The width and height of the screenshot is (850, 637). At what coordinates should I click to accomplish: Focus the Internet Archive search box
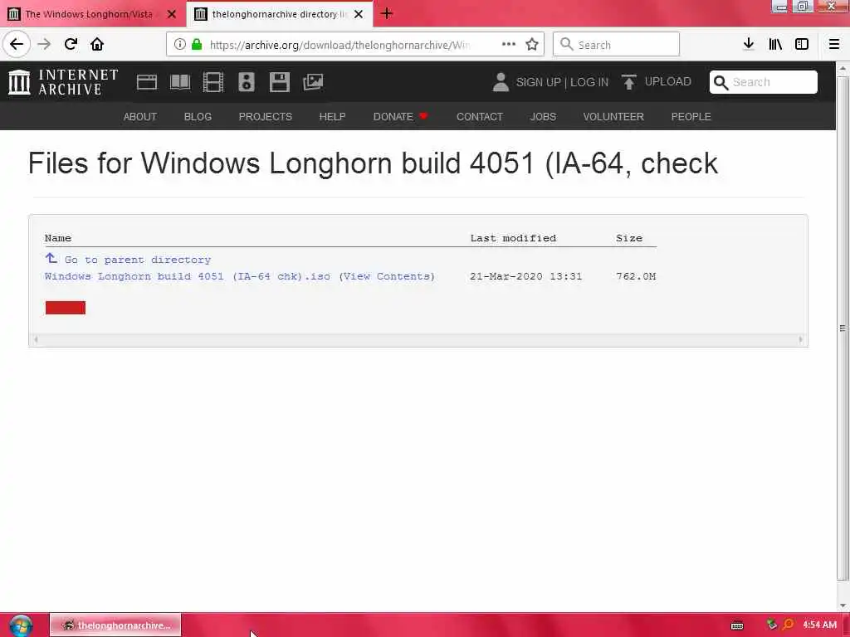[764, 82]
